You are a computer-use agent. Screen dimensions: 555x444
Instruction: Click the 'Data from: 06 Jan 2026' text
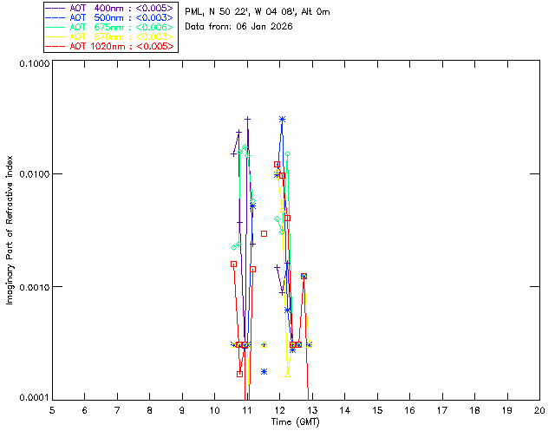238,27
